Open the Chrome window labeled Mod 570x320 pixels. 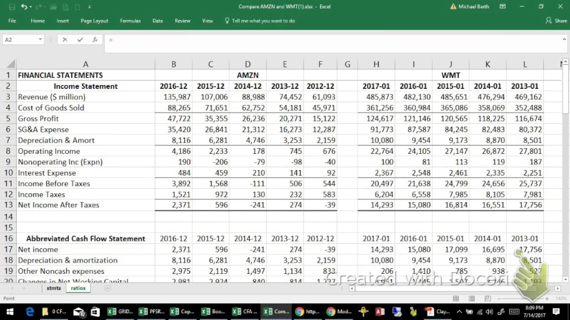coord(338,312)
